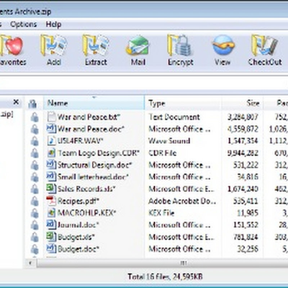Select file Team Logo Design.CDR

pyautogui.click(x=99, y=153)
